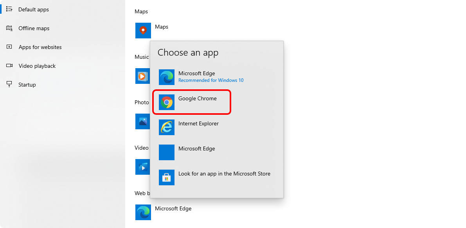Viewport: 466px width, 228px height.
Task: Click the Startup icon in the sidebar
Action: (9, 85)
